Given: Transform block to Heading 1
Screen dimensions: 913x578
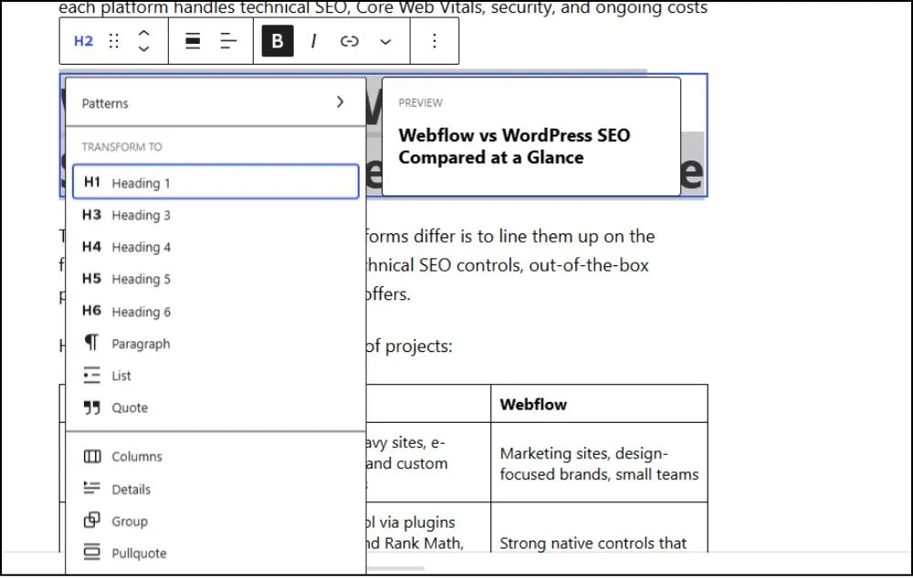Looking at the screenshot, I should [215, 182].
